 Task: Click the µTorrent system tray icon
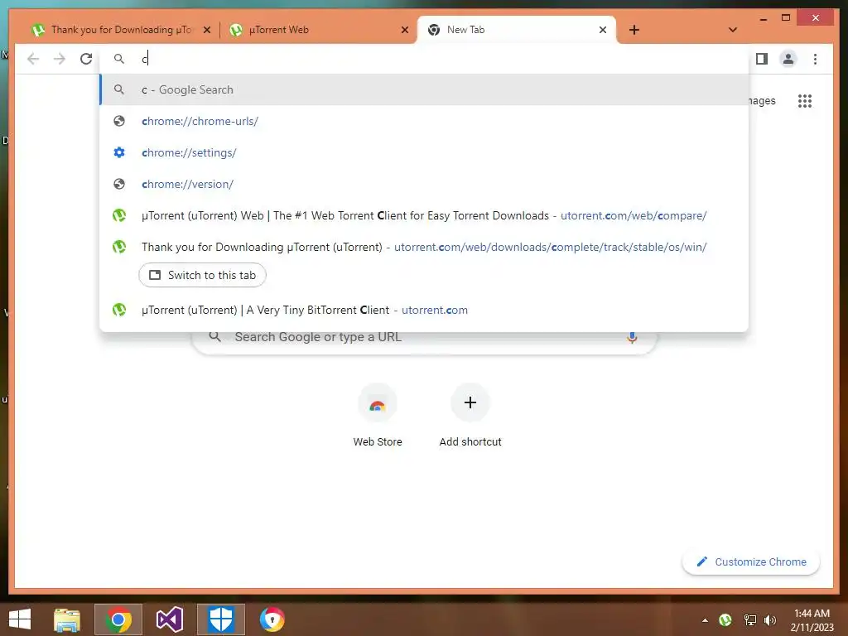[725, 619]
